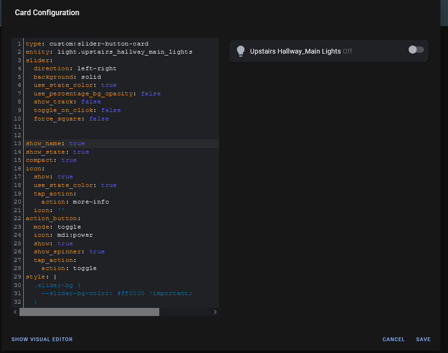Viewport: 448px width, 353px height.
Task: Click the Card Configuration title
Action: pos(47,13)
